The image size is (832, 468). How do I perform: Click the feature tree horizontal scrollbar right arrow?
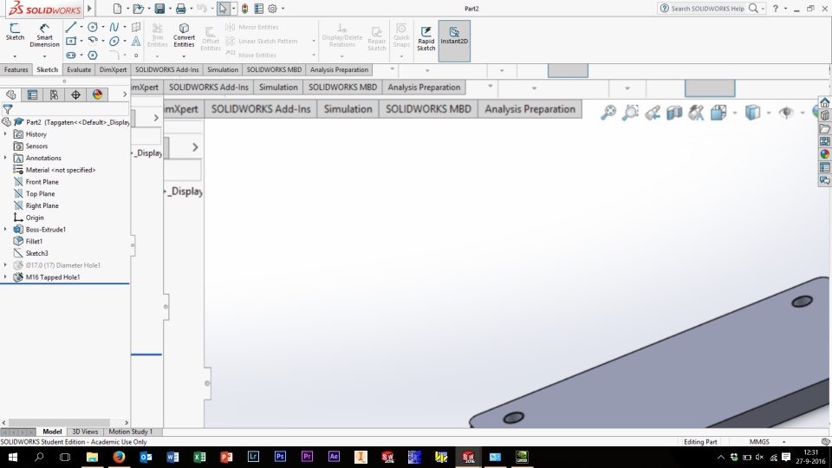point(127,422)
